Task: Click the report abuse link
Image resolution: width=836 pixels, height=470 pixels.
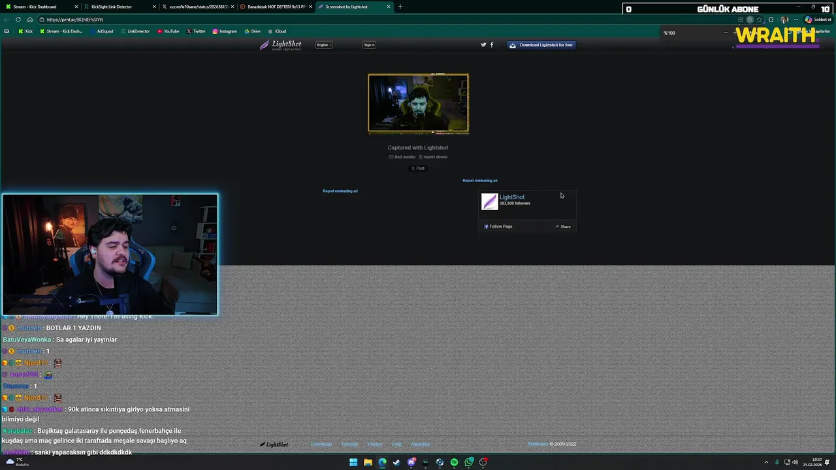Action: click(x=433, y=157)
